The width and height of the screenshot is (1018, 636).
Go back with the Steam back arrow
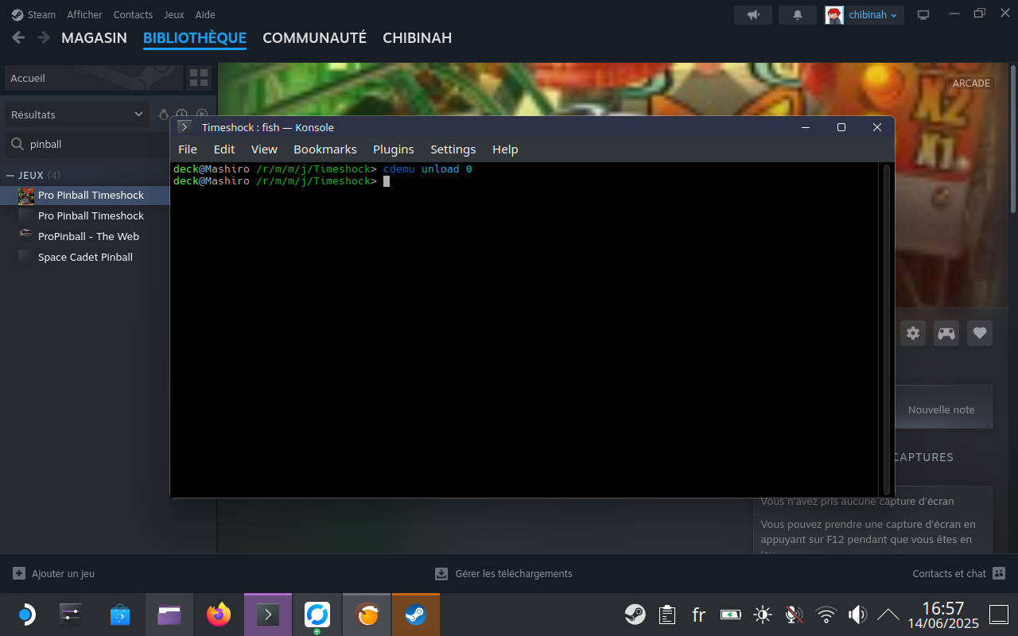pos(18,37)
